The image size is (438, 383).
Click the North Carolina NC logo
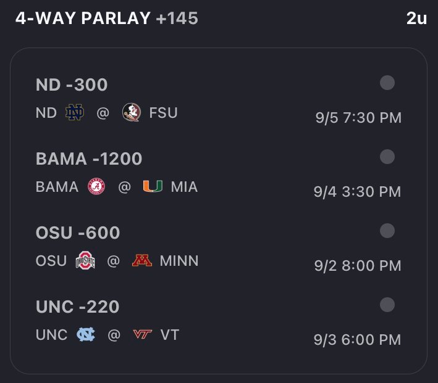point(86,334)
